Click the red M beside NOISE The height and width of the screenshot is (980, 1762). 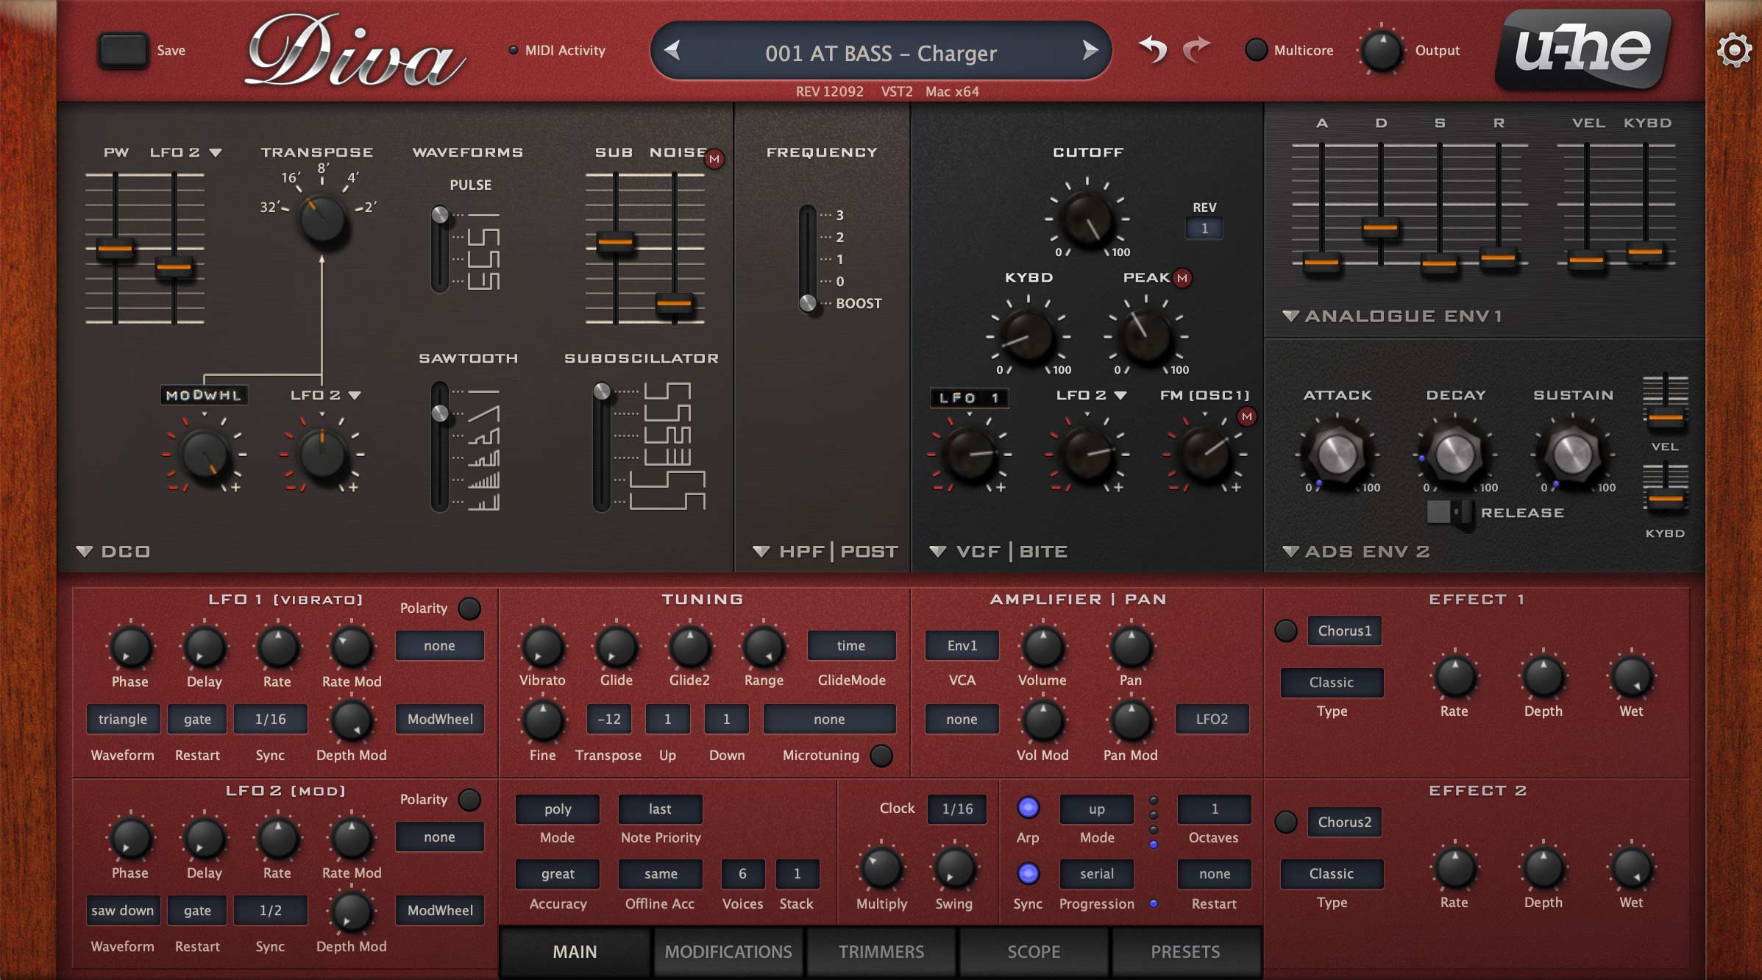pos(714,158)
